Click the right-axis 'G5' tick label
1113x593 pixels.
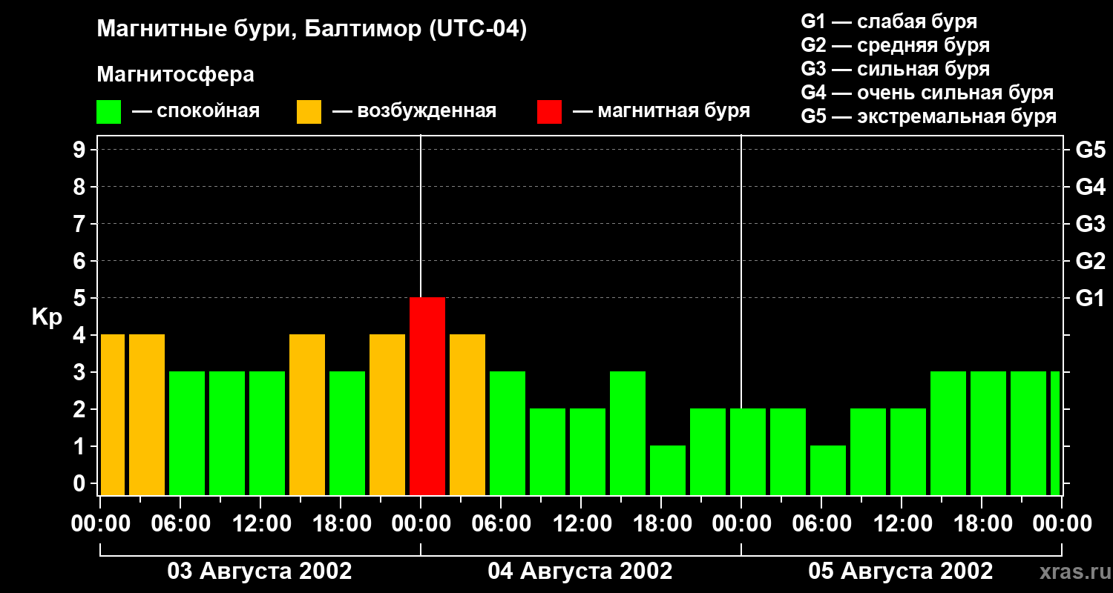[1091, 150]
